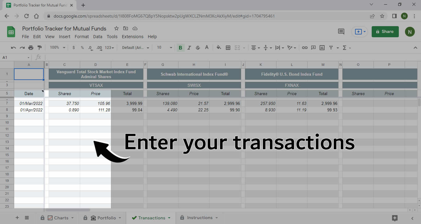Viewport: 421px width, 224px height.
Task: Create a filter with the funnel icon
Action: coord(331,47)
